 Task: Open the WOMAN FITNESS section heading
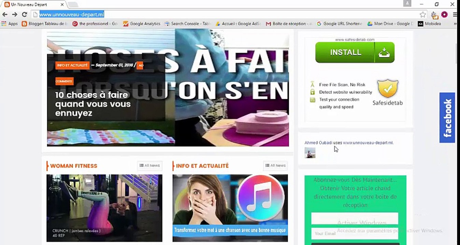pyautogui.click(x=74, y=166)
